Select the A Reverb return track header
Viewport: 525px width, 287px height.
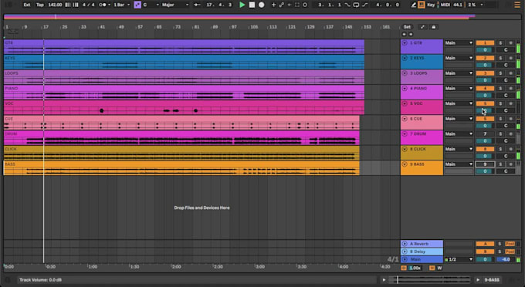pos(422,244)
